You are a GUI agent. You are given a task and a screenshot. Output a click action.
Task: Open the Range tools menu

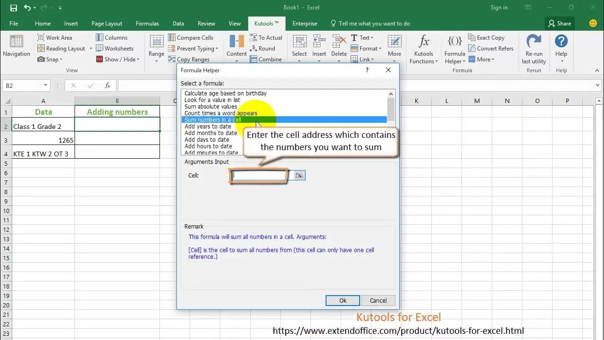tap(157, 47)
